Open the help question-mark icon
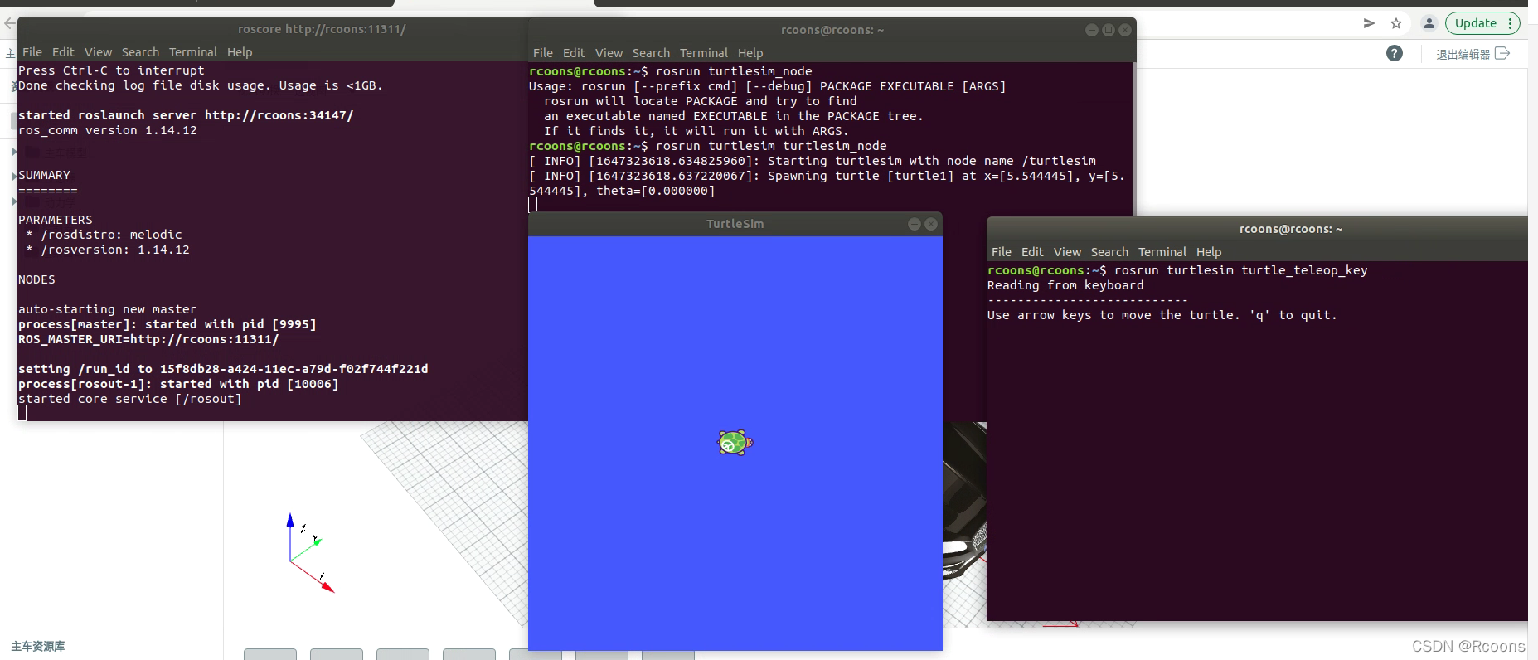 (x=1395, y=53)
